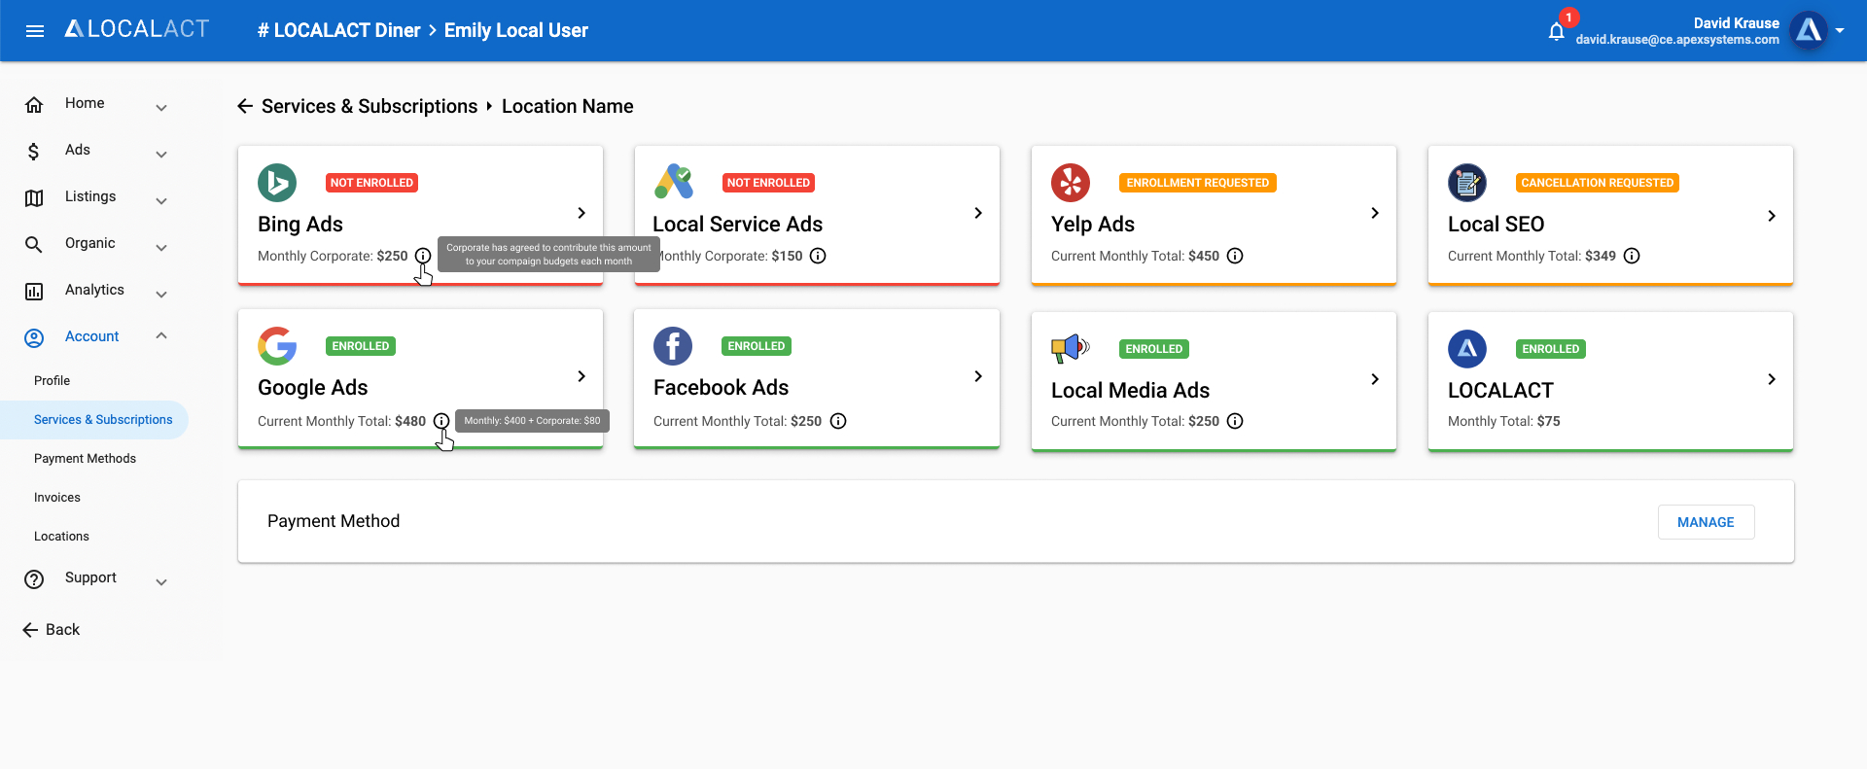The width and height of the screenshot is (1867, 769).
Task: Open the notifications bell
Action: coord(1556,32)
